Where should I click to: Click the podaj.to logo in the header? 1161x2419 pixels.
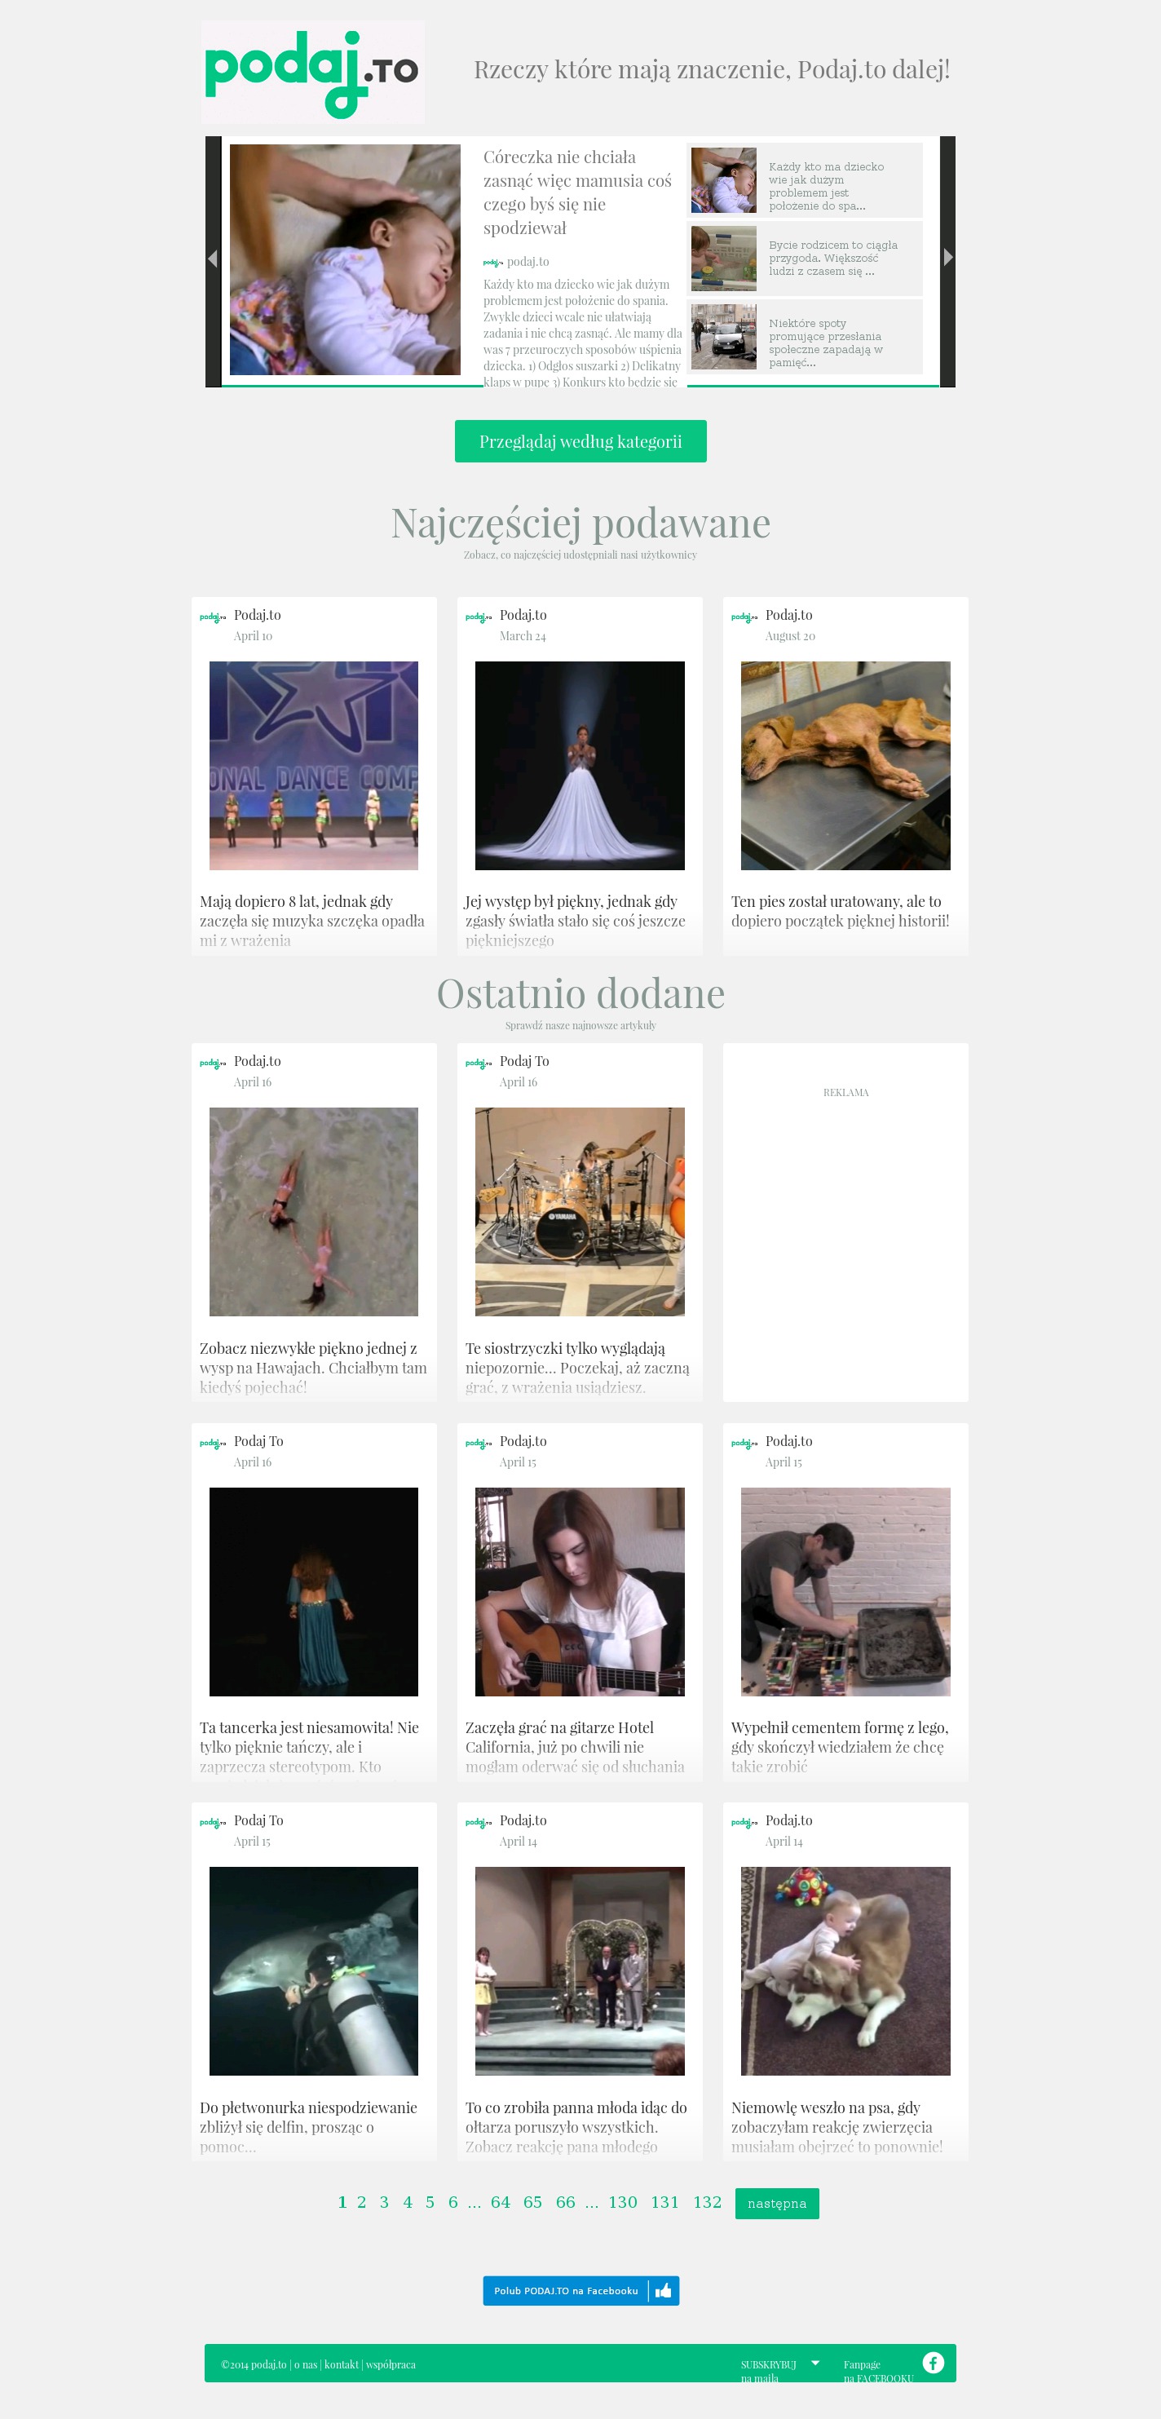click(x=312, y=73)
